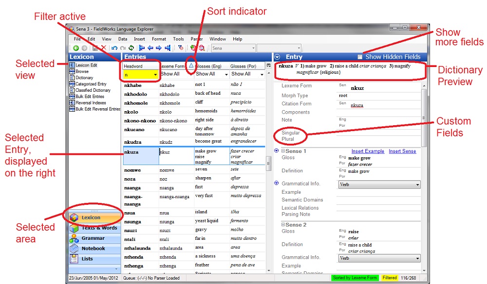Open the Format menu

159,39
